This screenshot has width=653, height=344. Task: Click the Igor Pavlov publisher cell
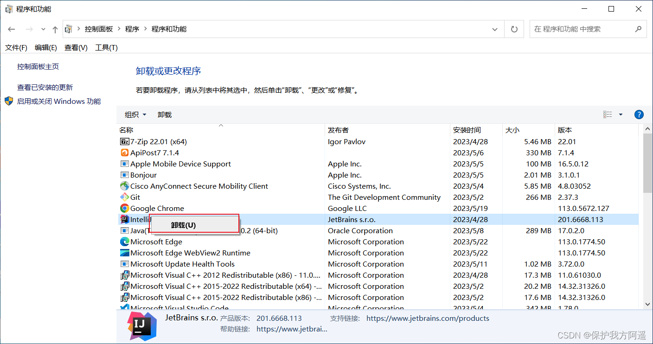pyautogui.click(x=346, y=142)
